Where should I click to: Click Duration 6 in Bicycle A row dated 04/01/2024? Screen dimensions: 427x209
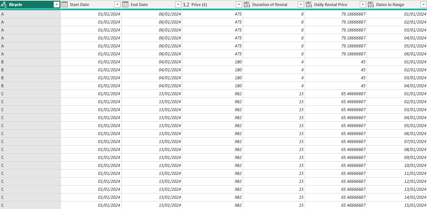point(274,38)
